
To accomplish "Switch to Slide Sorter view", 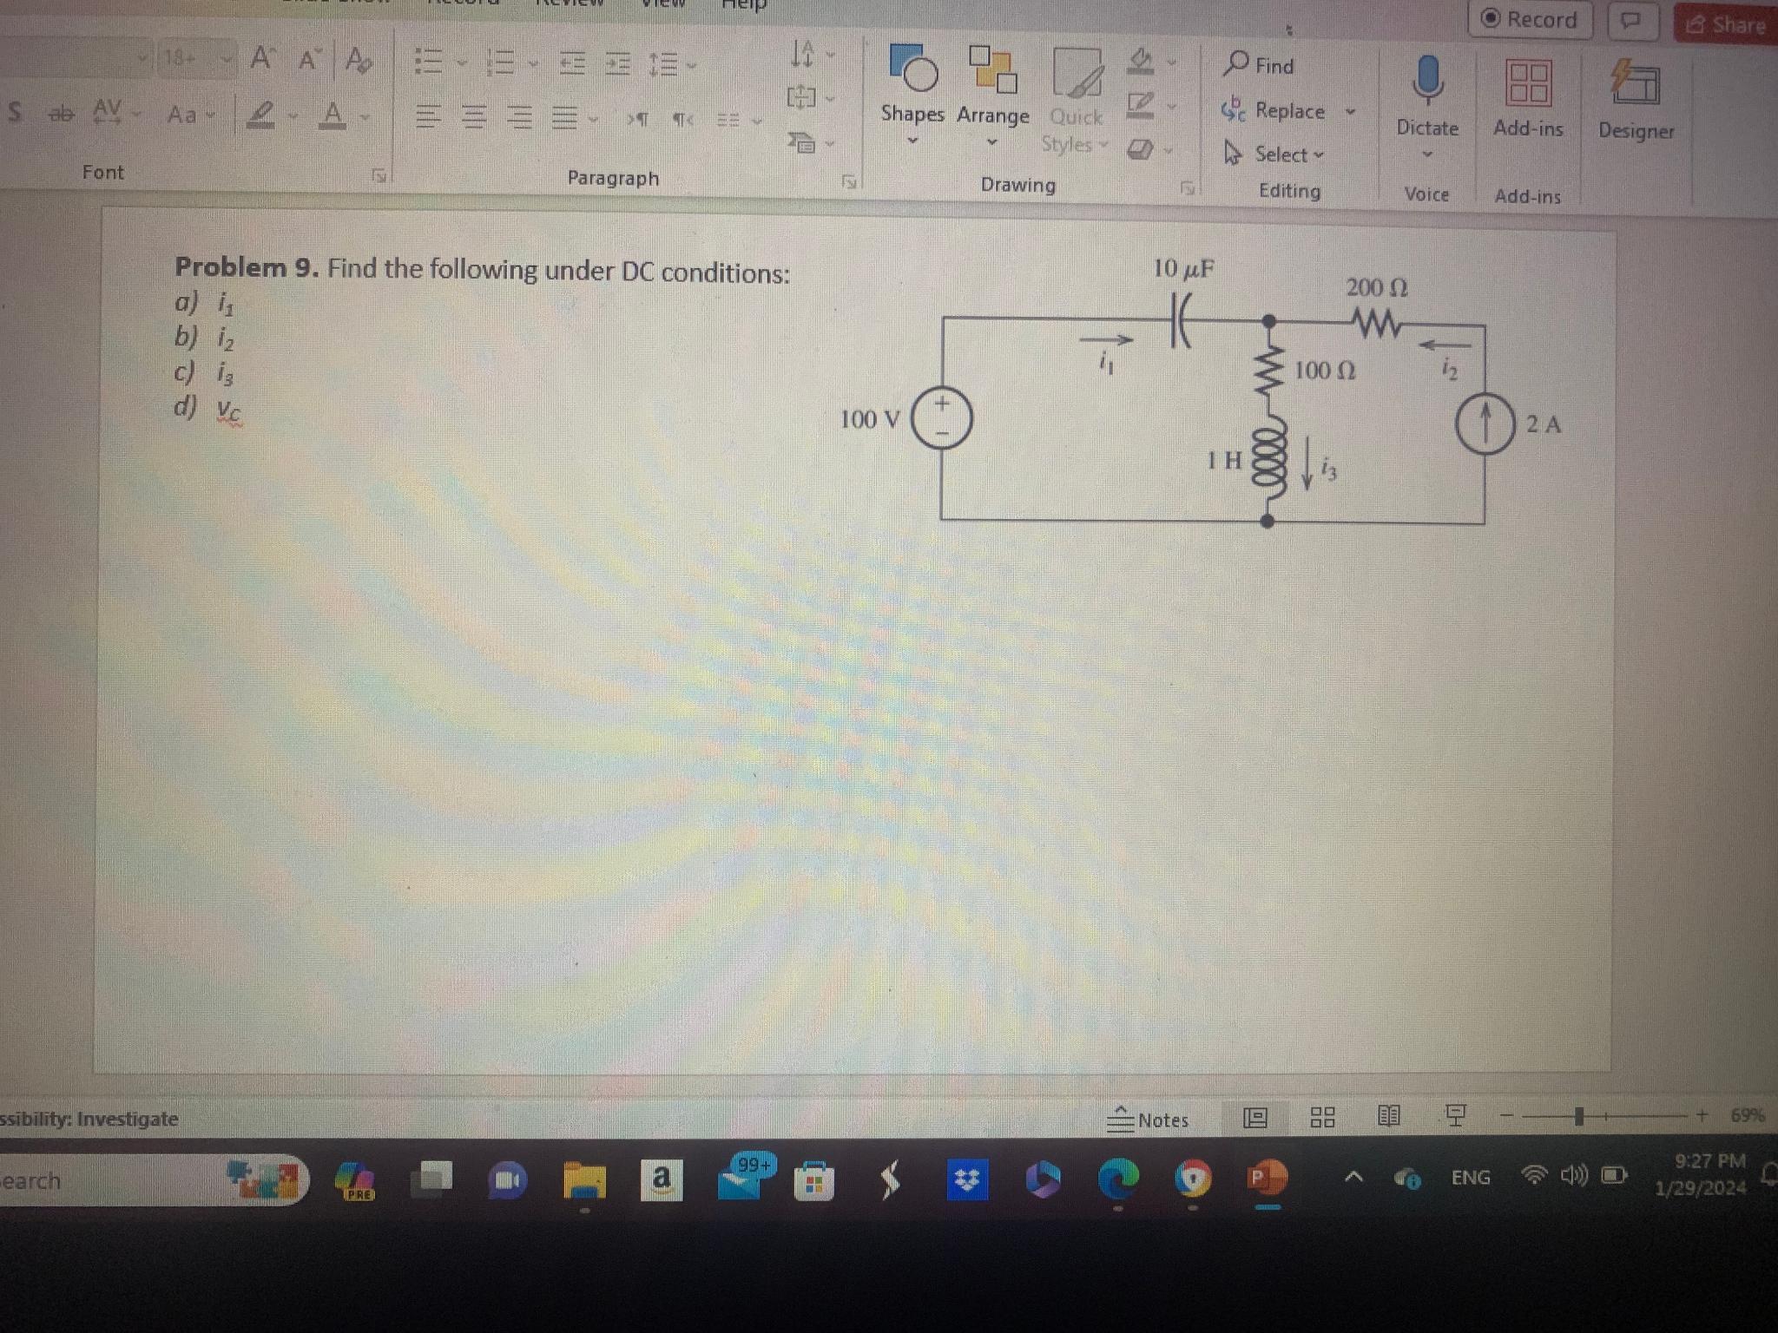I will (1322, 1119).
